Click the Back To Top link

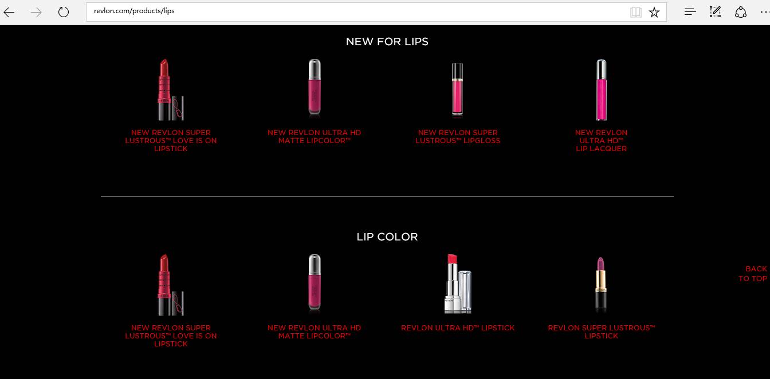click(753, 274)
